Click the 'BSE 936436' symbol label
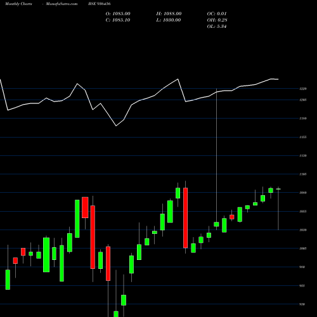The height and width of the screenshot is (317, 317). [100, 4]
